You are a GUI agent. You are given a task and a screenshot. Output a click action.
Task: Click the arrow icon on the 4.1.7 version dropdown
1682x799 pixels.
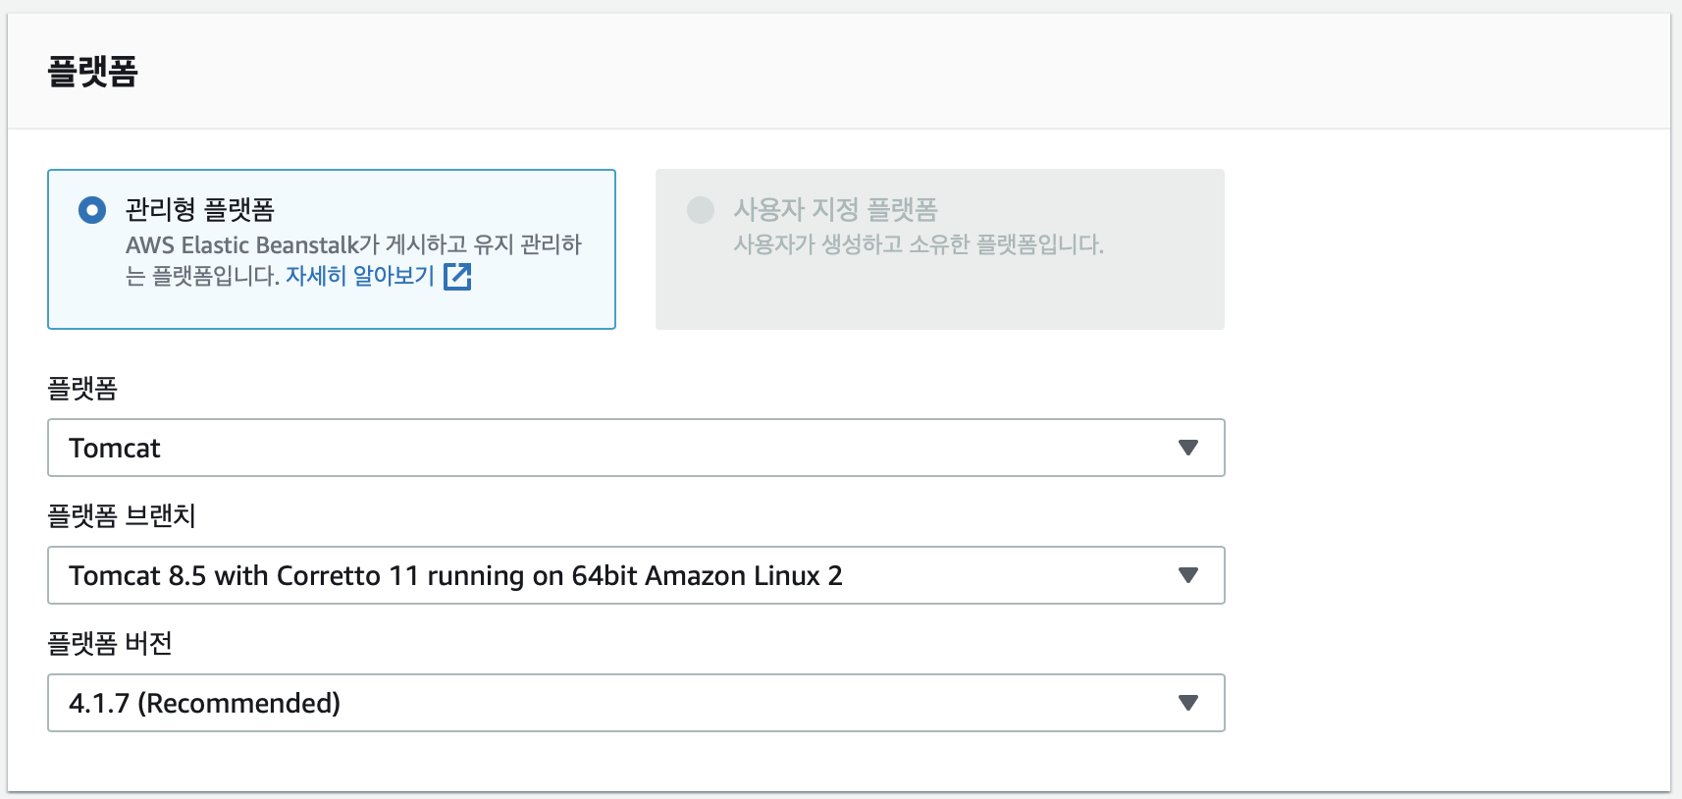pos(1187,703)
